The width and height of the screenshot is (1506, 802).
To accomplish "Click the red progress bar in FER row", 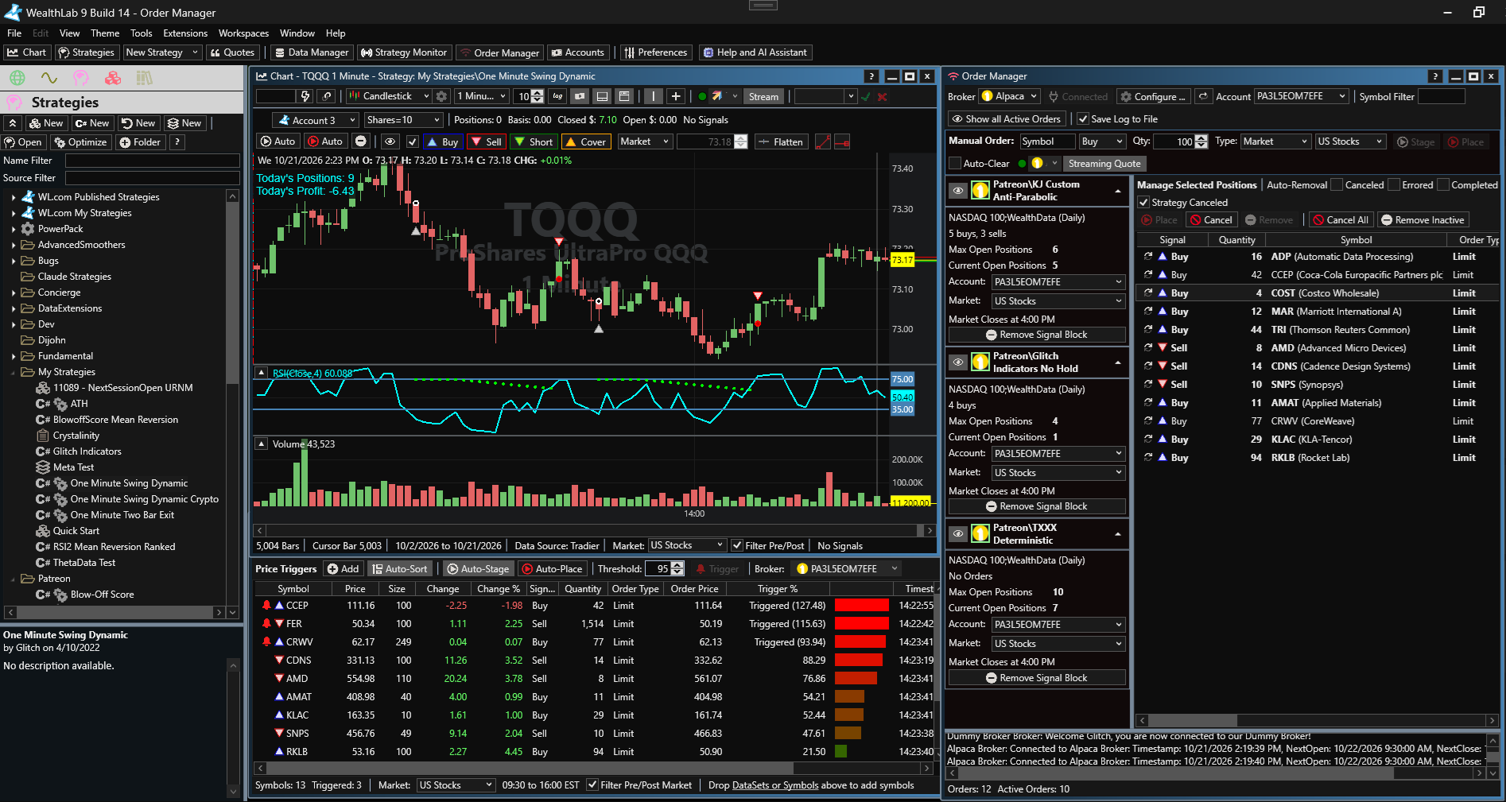I will click(861, 624).
